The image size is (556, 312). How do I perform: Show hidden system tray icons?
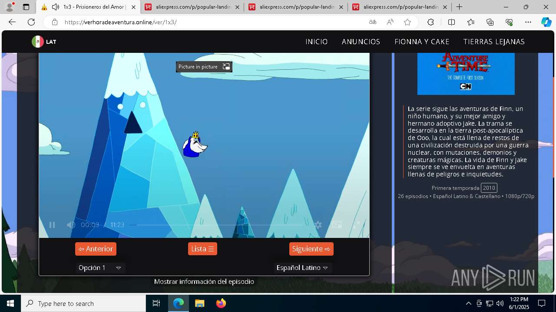[468, 303]
